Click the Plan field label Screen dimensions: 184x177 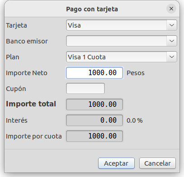click(13, 57)
